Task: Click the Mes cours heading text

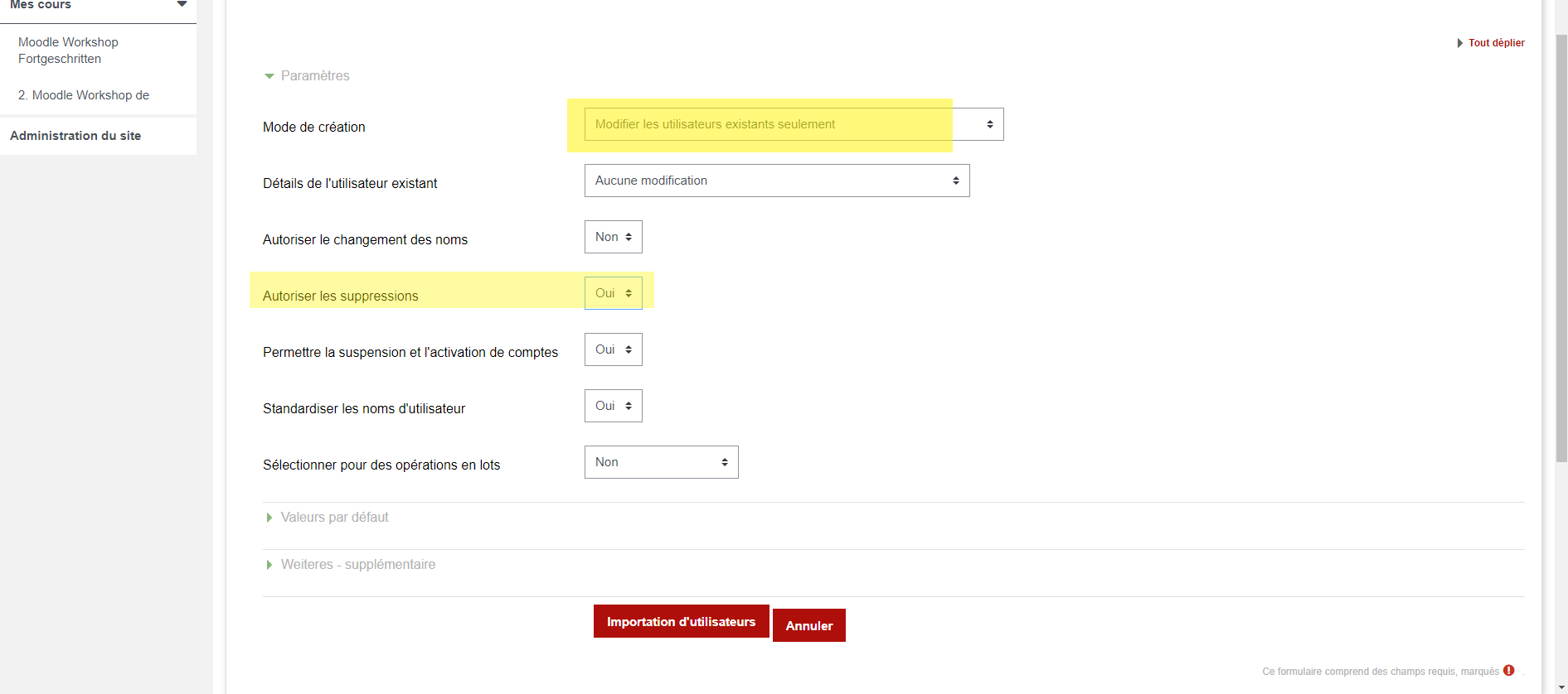Action: (x=41, y=5)
